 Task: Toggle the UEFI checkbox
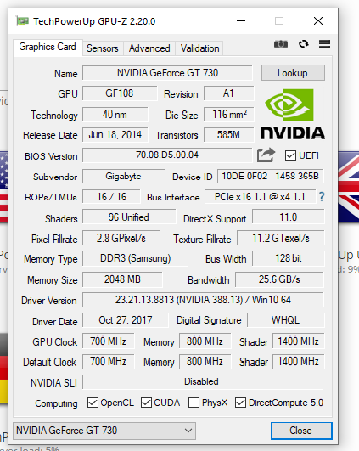pos(290,155)
